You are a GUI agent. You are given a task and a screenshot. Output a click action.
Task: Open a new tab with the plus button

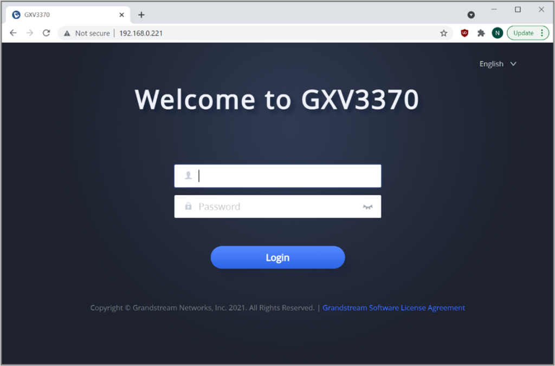coord(141,15)
